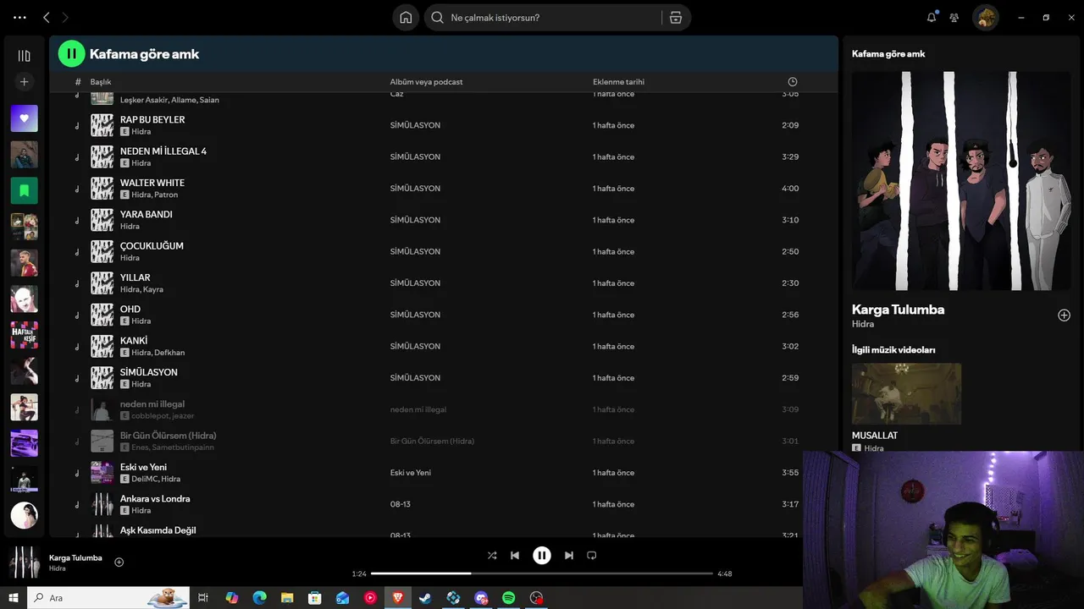The image size is (1084, 609).
Task: Open Your Episodes green bookmark in sidebar
Action: click(x=24, y=190)
